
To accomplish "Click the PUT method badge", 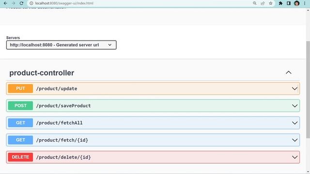I will (x=20, y=88).
